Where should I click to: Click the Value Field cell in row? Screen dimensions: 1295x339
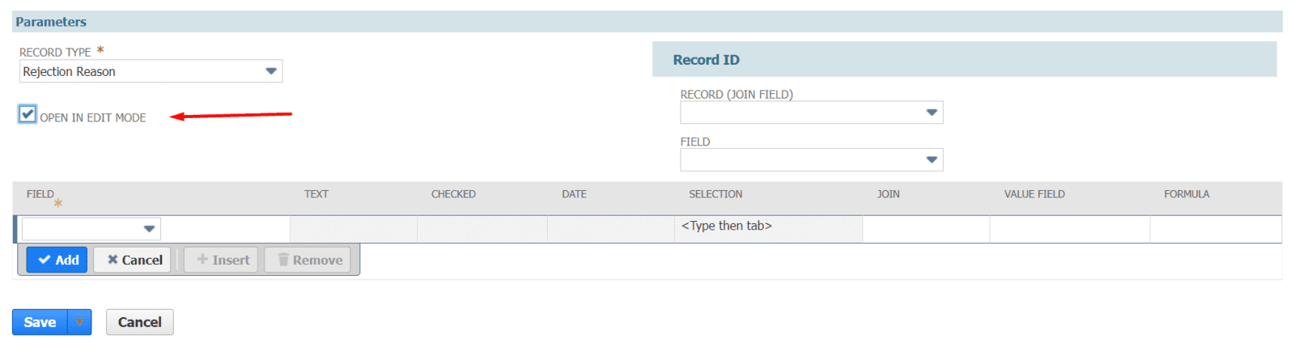(1068, 229)
